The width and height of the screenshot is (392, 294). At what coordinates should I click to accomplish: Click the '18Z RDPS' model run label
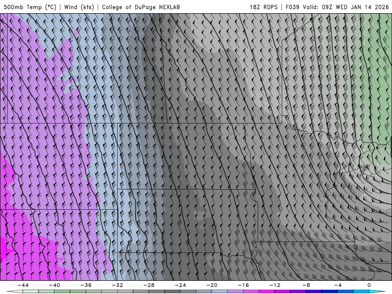click(264, 7)
